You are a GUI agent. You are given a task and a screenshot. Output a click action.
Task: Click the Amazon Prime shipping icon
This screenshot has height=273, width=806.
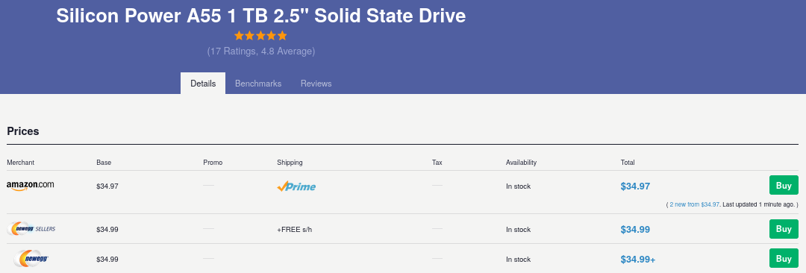(x=296, y=186)
